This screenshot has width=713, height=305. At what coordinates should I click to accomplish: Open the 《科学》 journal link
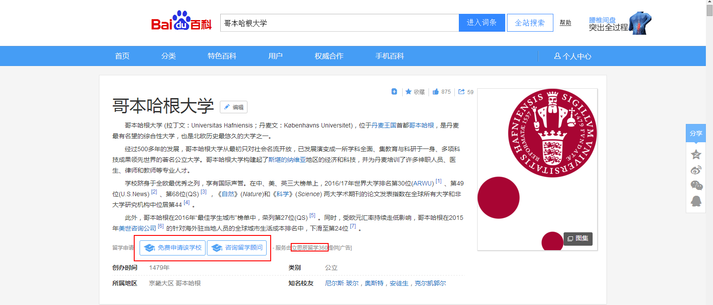pos(283,194)
